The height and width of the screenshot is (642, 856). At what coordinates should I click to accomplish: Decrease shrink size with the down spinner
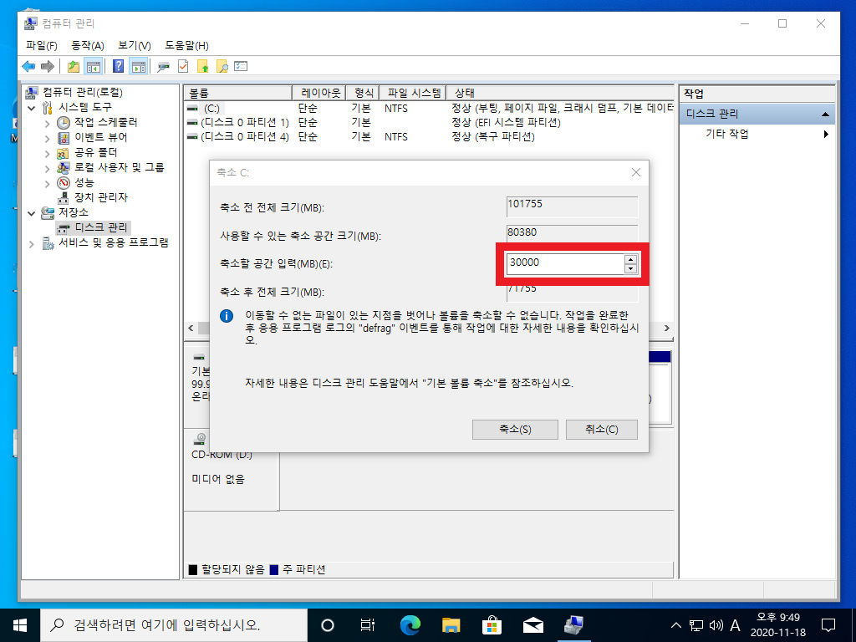[630, 268]
